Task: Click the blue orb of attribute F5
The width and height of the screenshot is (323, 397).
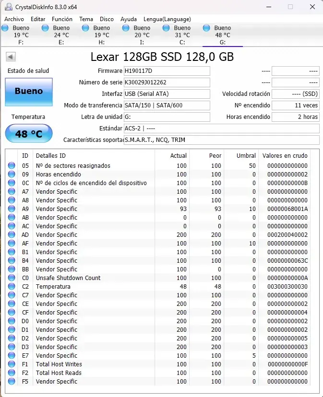Action: 12,381
